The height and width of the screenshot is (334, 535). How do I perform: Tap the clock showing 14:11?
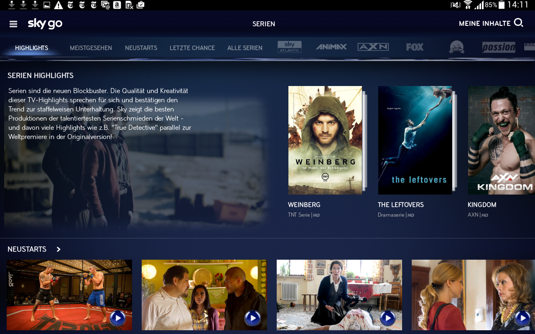pyautogui.click(x=518, y=5)
